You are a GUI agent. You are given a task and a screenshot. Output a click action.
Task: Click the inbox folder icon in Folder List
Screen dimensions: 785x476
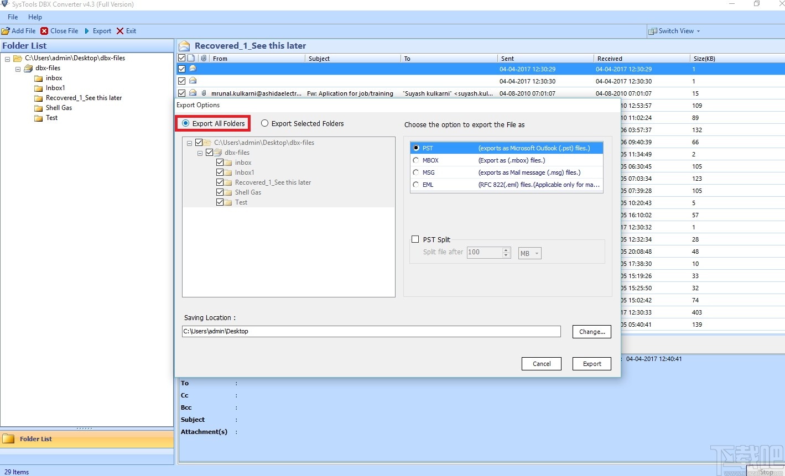point(38,78)
